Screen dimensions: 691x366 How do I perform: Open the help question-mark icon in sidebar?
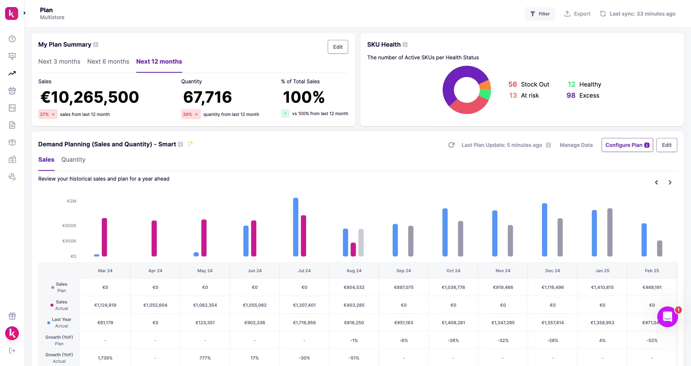click(x=12, y=39)
